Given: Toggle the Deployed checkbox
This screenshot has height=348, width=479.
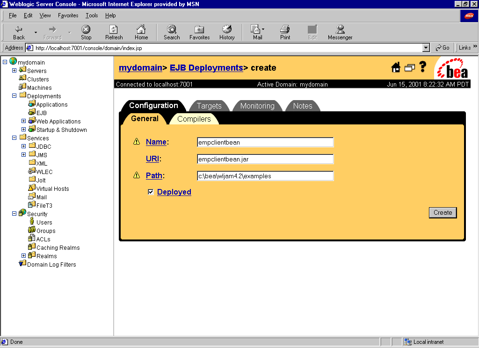Looking at the screenshot, I should 151,192.
